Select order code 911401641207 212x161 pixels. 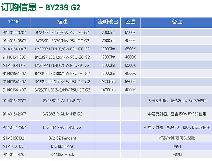(x=14, y=74)
